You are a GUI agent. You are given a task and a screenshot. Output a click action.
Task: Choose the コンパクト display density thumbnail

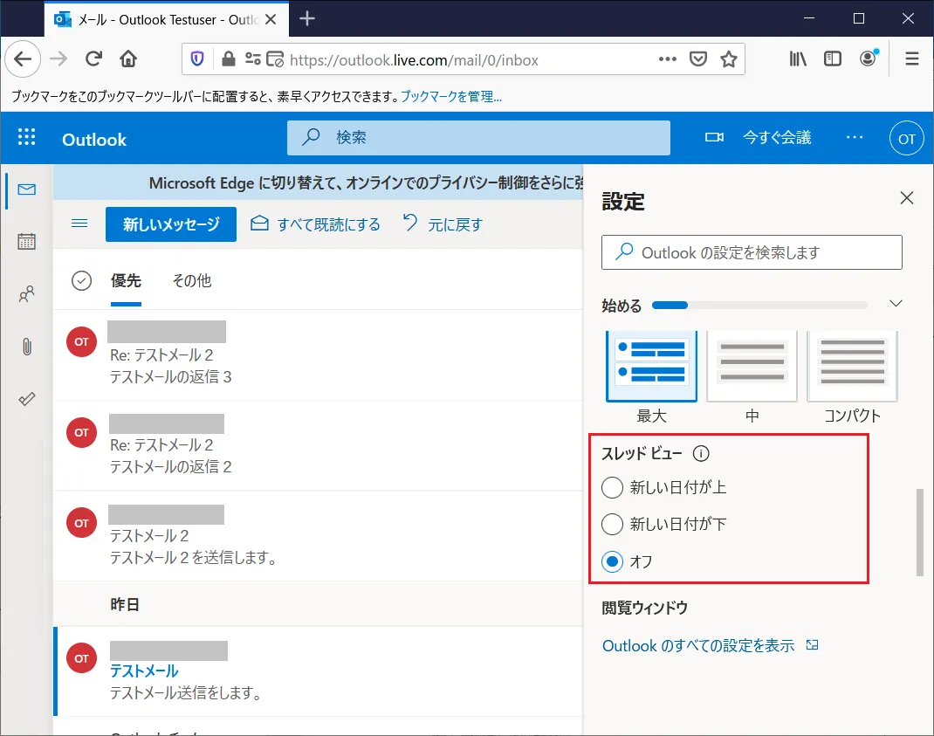click(x=852, y=366)
